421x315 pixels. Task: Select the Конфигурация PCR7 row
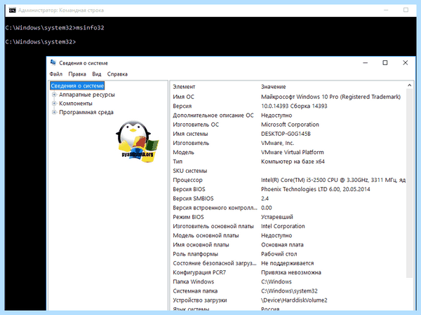[288, 272]
